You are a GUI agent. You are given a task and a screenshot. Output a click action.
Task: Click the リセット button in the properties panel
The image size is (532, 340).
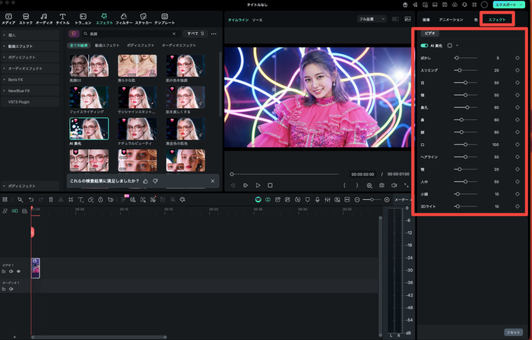tap(513, 332)
